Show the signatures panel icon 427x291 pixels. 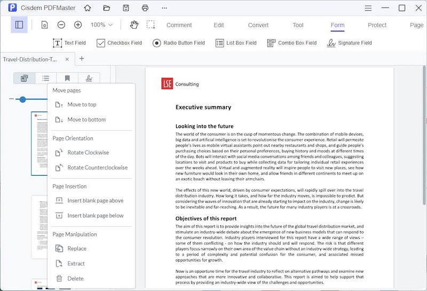pos(89,78)
